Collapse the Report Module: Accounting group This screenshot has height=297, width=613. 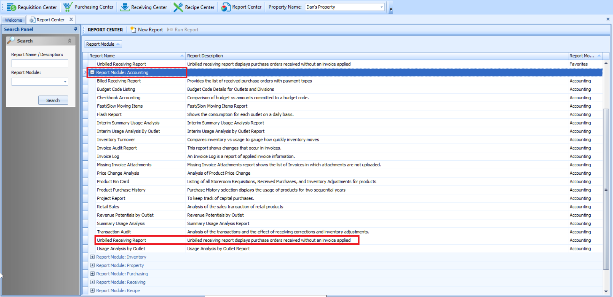pyautogui.click(x=92, y=72)
